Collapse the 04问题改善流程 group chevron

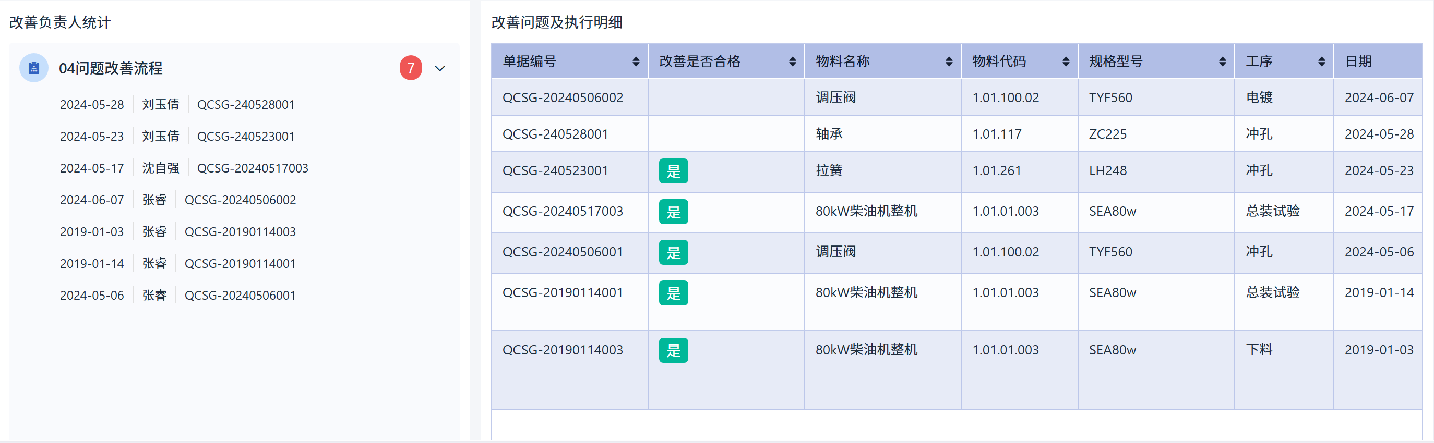pos(440,68)
